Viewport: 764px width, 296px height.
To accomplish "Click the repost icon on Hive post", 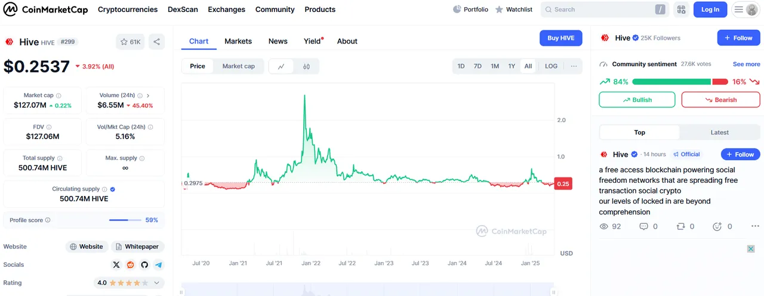I will click(x=680, y=226).
